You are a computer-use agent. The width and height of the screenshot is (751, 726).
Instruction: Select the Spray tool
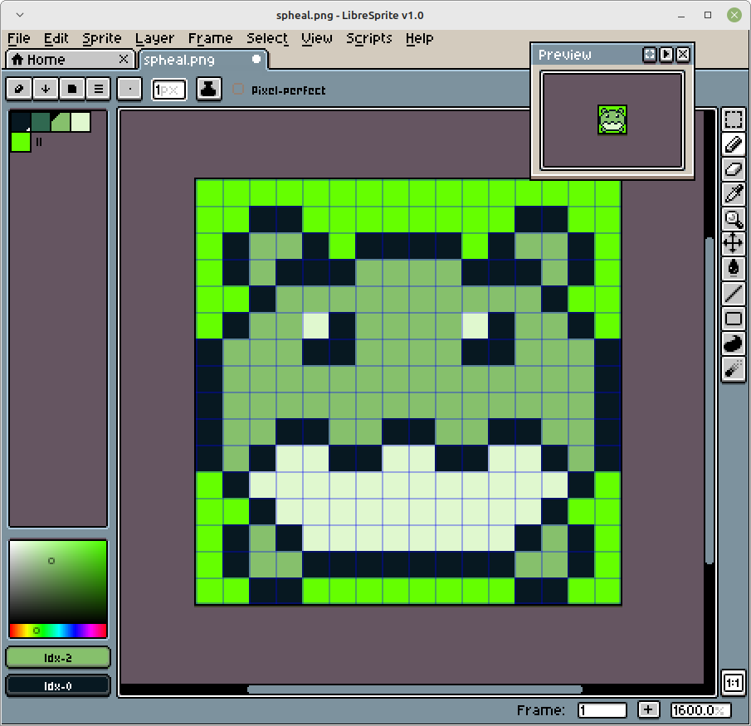click(x=733, y=368)
